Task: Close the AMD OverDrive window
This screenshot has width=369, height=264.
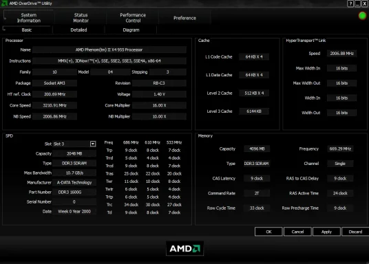Action: [x=365, y=3]
